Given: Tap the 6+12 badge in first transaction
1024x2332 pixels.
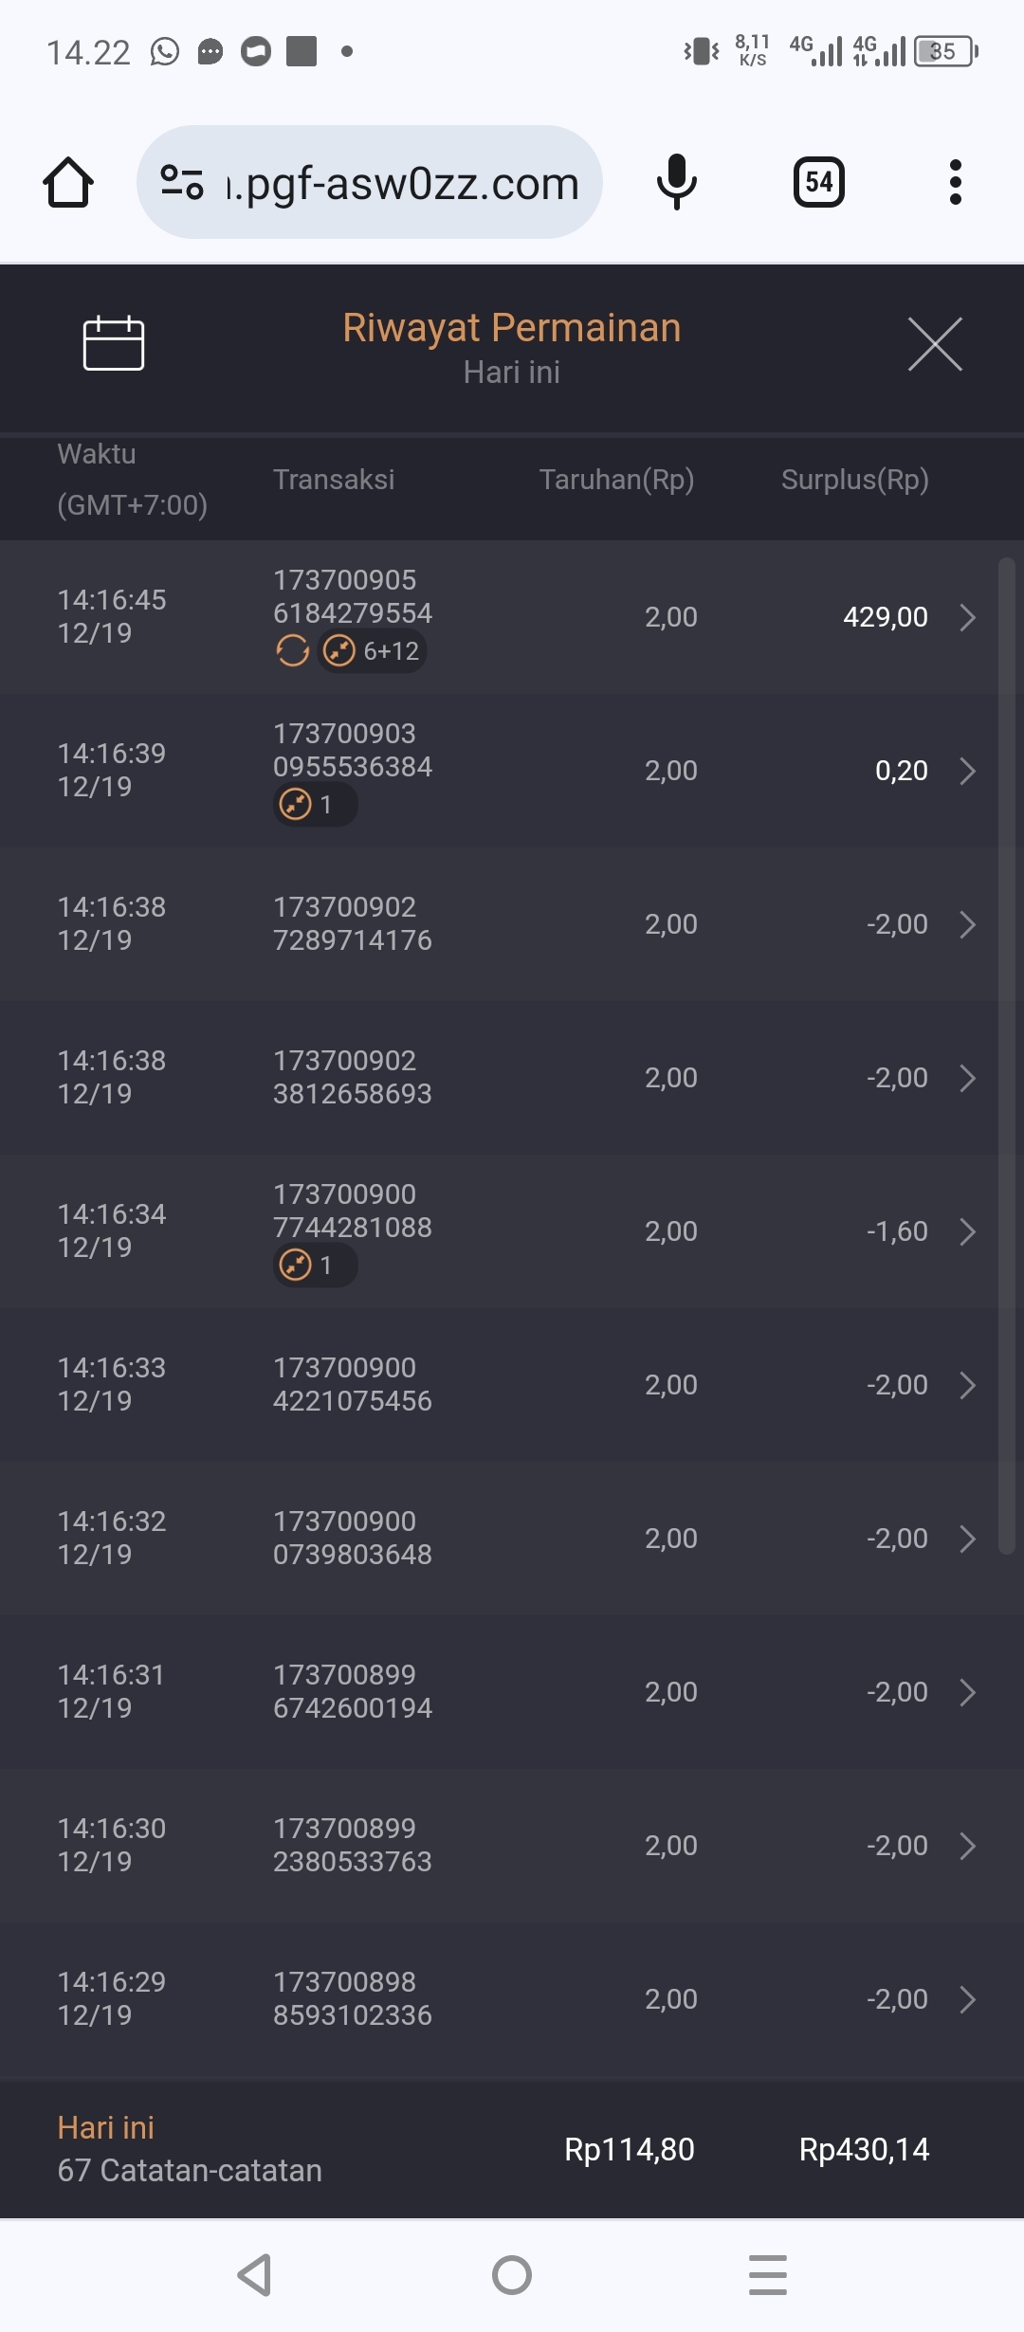Looking at the screenshot, I should 372,651.
